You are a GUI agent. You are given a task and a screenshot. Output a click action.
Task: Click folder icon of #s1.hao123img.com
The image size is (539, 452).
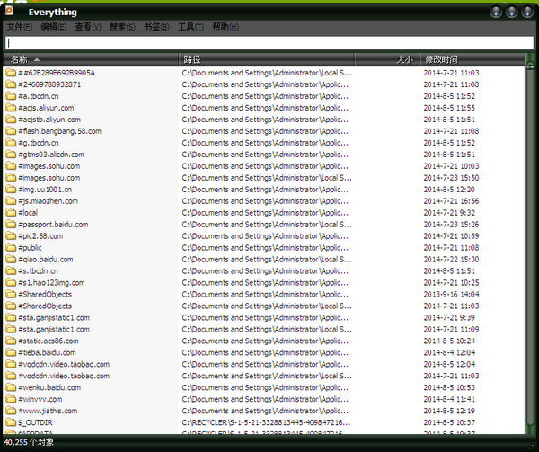[11, 282]
